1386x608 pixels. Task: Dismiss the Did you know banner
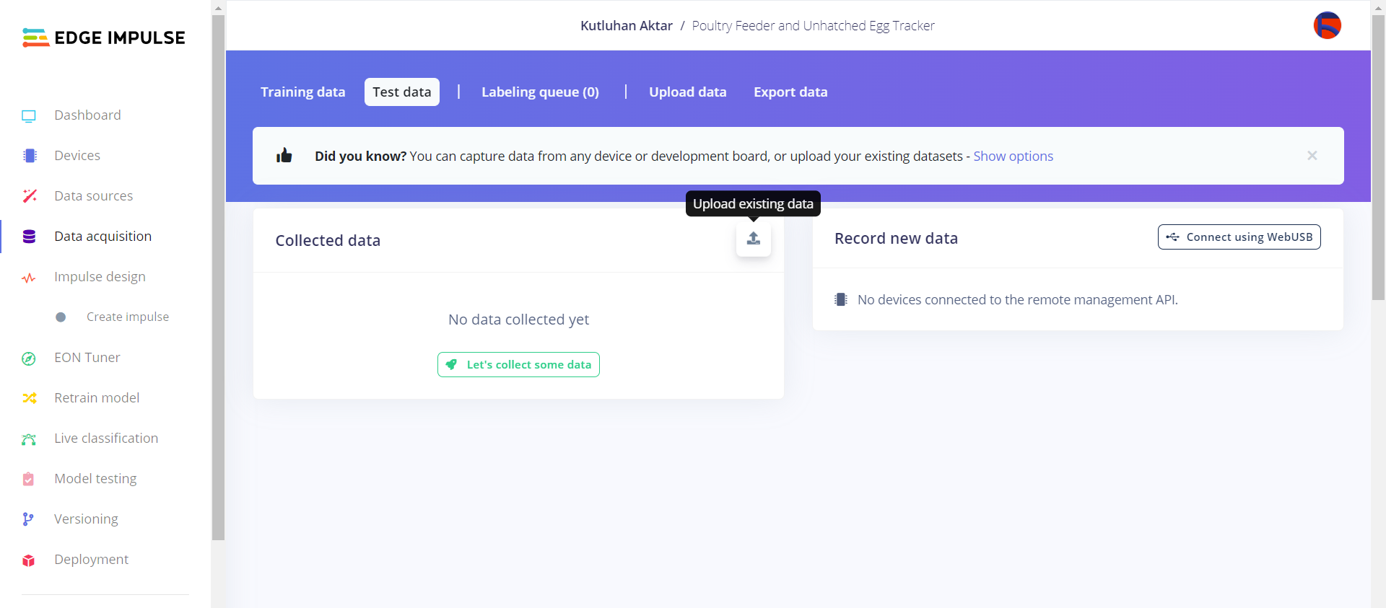pos(1312,156)
